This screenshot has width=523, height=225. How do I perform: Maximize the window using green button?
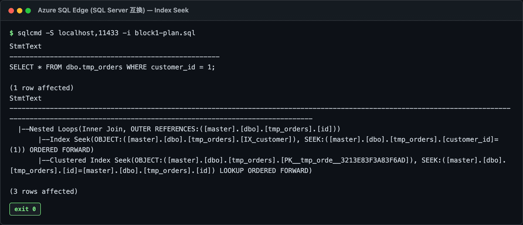coord(28,10)
